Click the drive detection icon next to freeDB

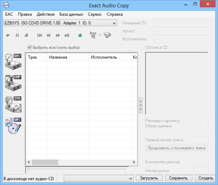pos(107,35)
